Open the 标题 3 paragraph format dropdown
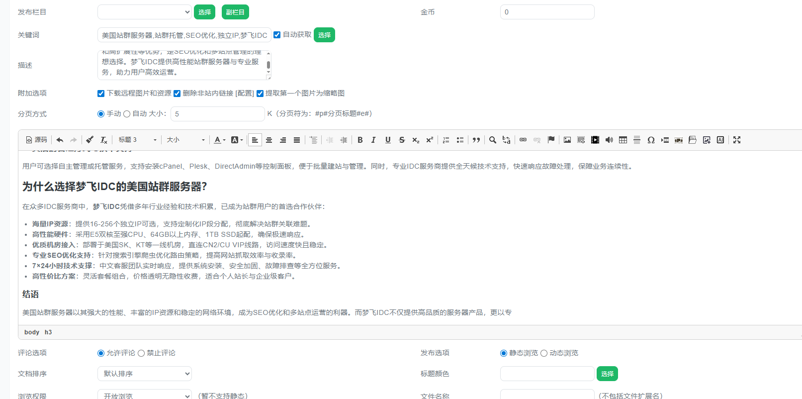Viewport: 802px width, 399px height. (x=137, y=140)
